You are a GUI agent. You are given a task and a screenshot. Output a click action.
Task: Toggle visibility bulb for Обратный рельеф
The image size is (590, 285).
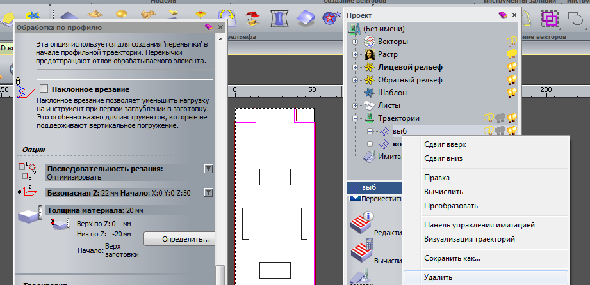512,80
